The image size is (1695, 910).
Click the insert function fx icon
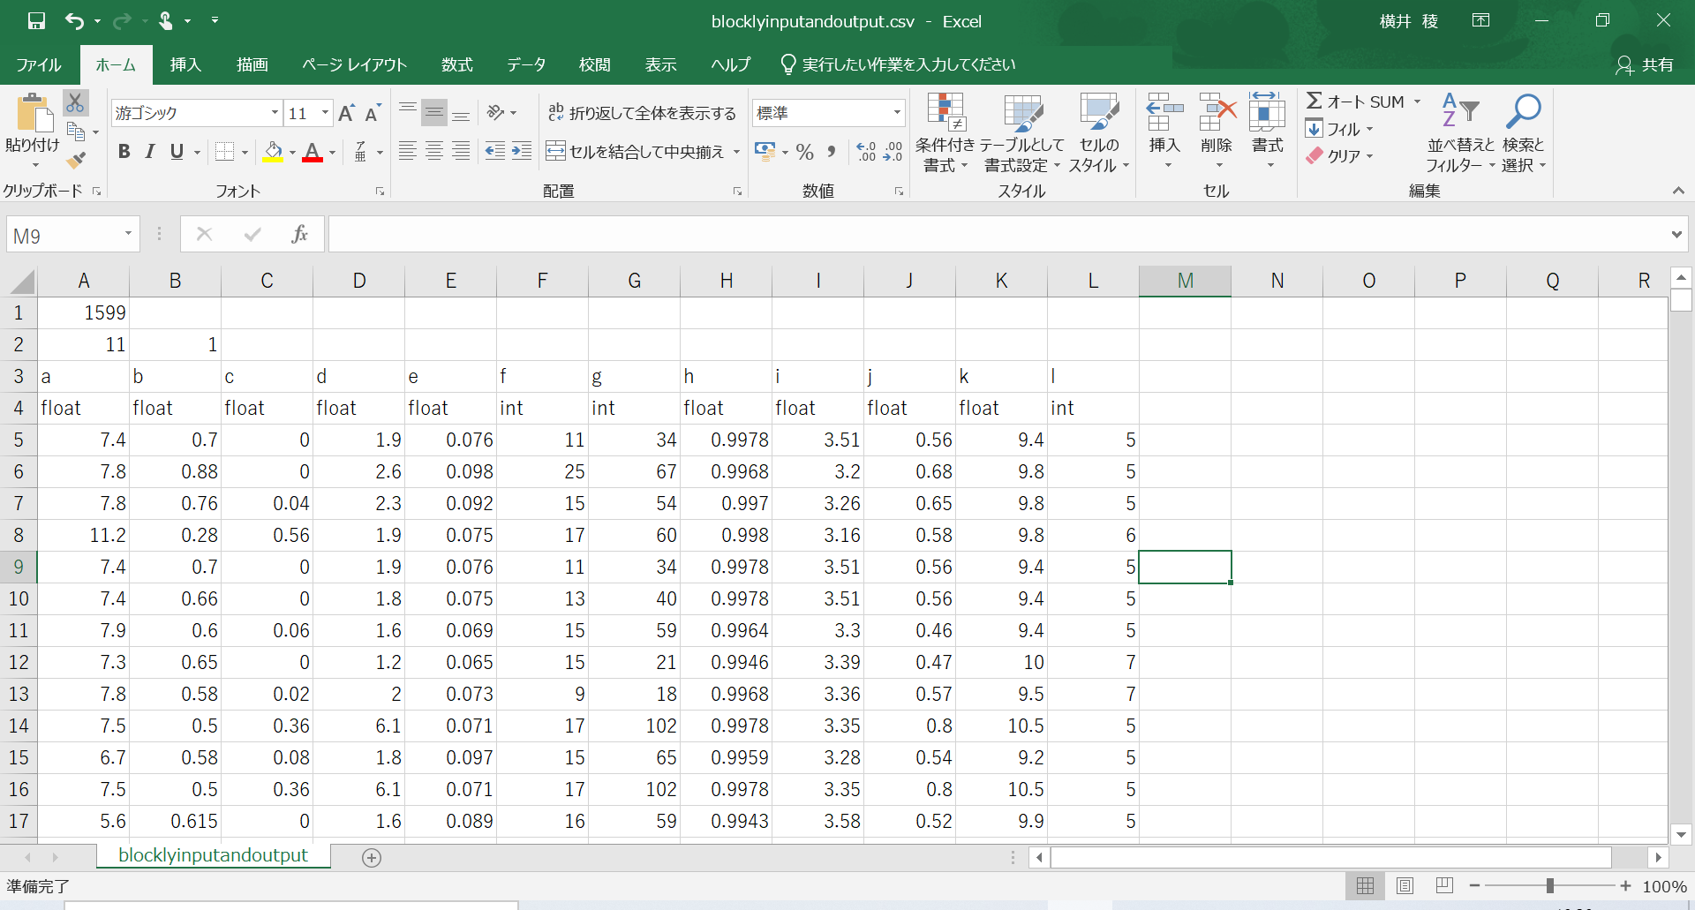pyautogui.click(x=299, y=235)
